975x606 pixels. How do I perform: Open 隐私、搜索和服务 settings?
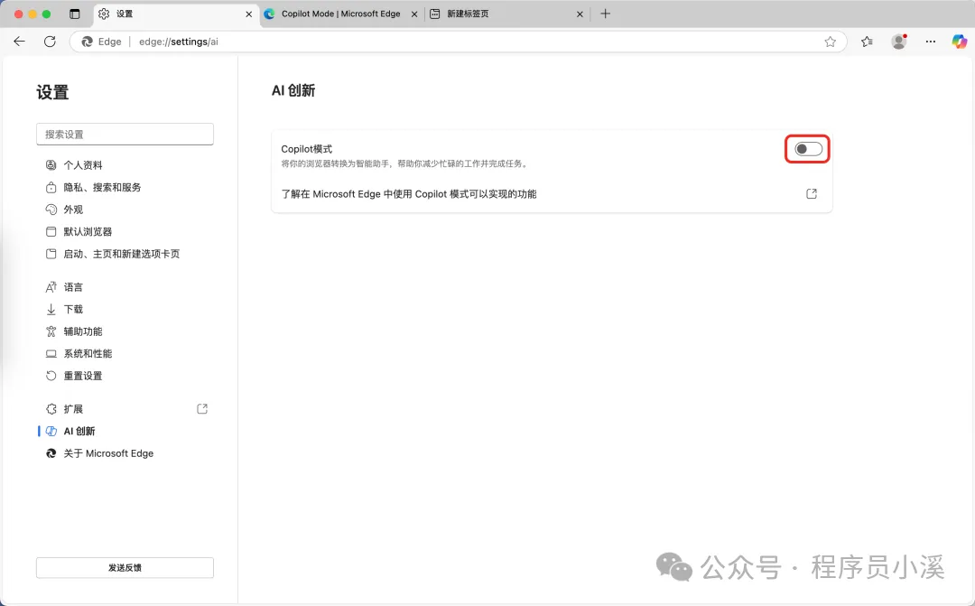click(x=102, y=187)
